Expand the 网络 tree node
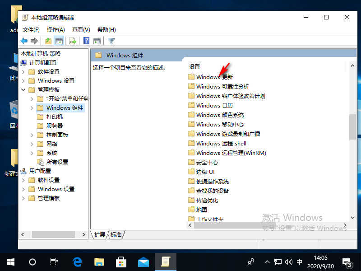The height and width of the screenshot is (271, 361). 32,144
